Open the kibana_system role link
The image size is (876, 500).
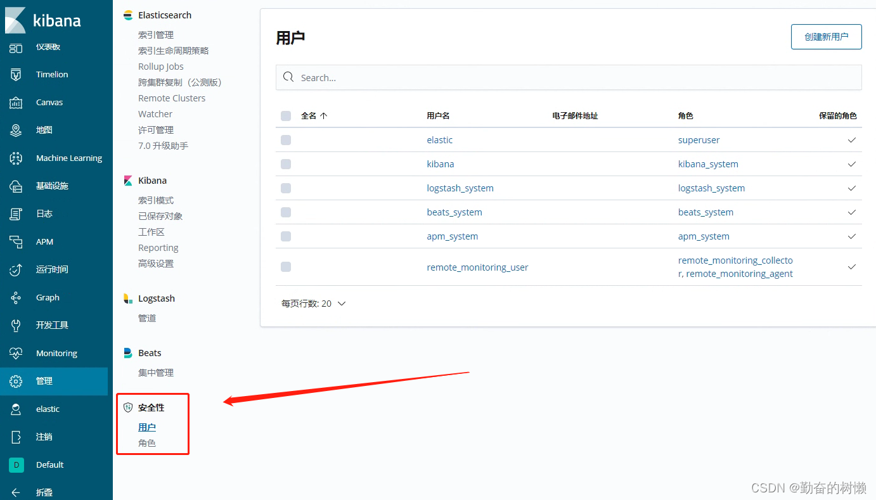(708, 164)
